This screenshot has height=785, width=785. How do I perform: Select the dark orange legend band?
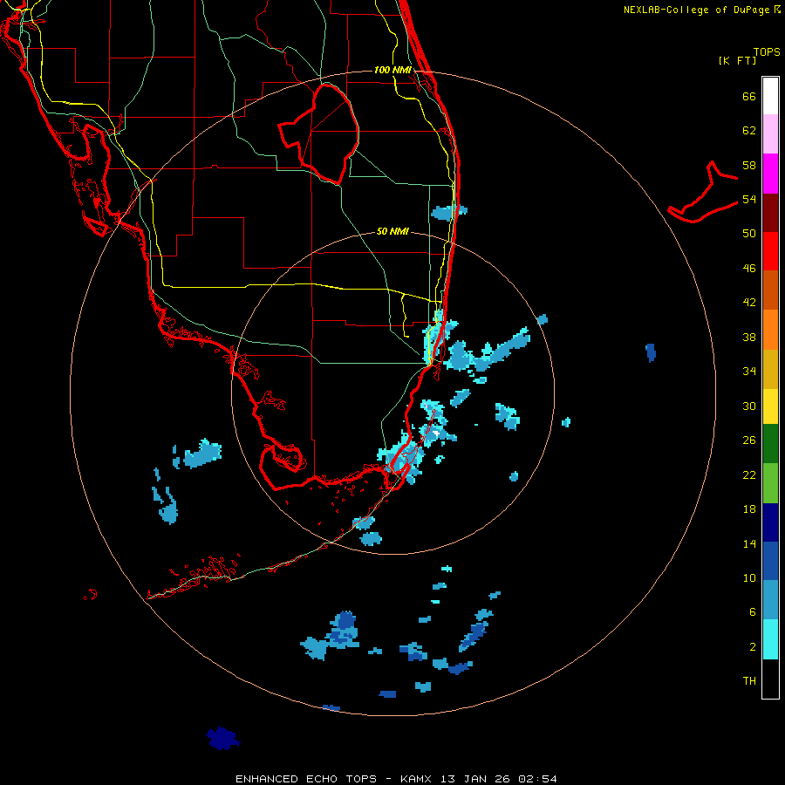(x=770, y=290)
